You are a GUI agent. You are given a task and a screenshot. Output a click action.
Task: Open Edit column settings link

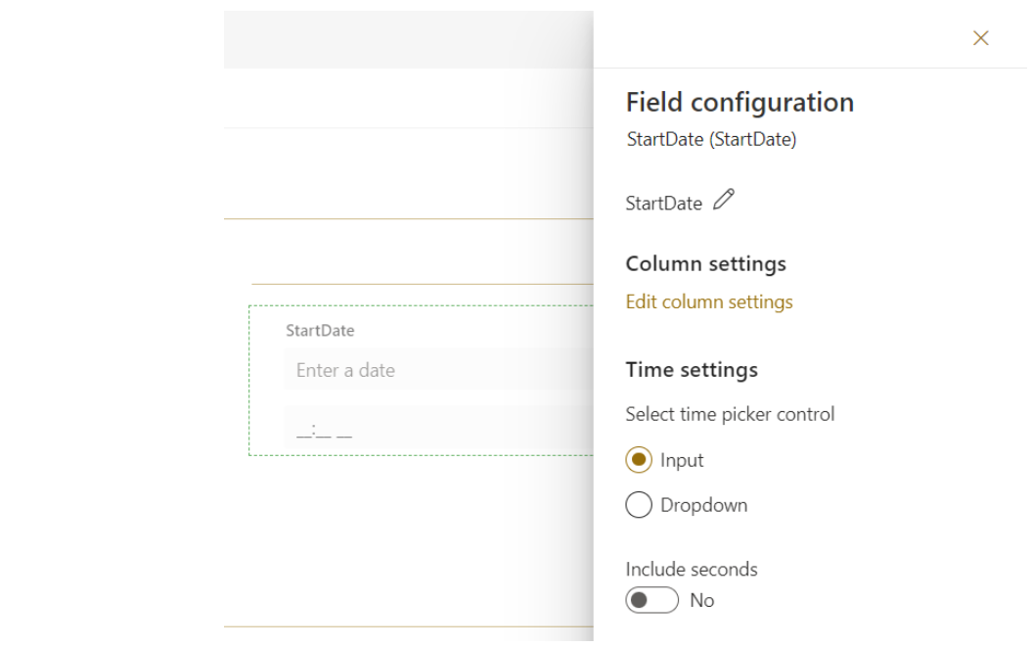tap(709, 301)
